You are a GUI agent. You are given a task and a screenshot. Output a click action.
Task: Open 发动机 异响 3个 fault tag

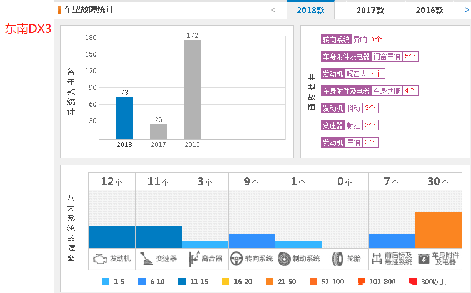pyautogui.click(x=350, y=142)
